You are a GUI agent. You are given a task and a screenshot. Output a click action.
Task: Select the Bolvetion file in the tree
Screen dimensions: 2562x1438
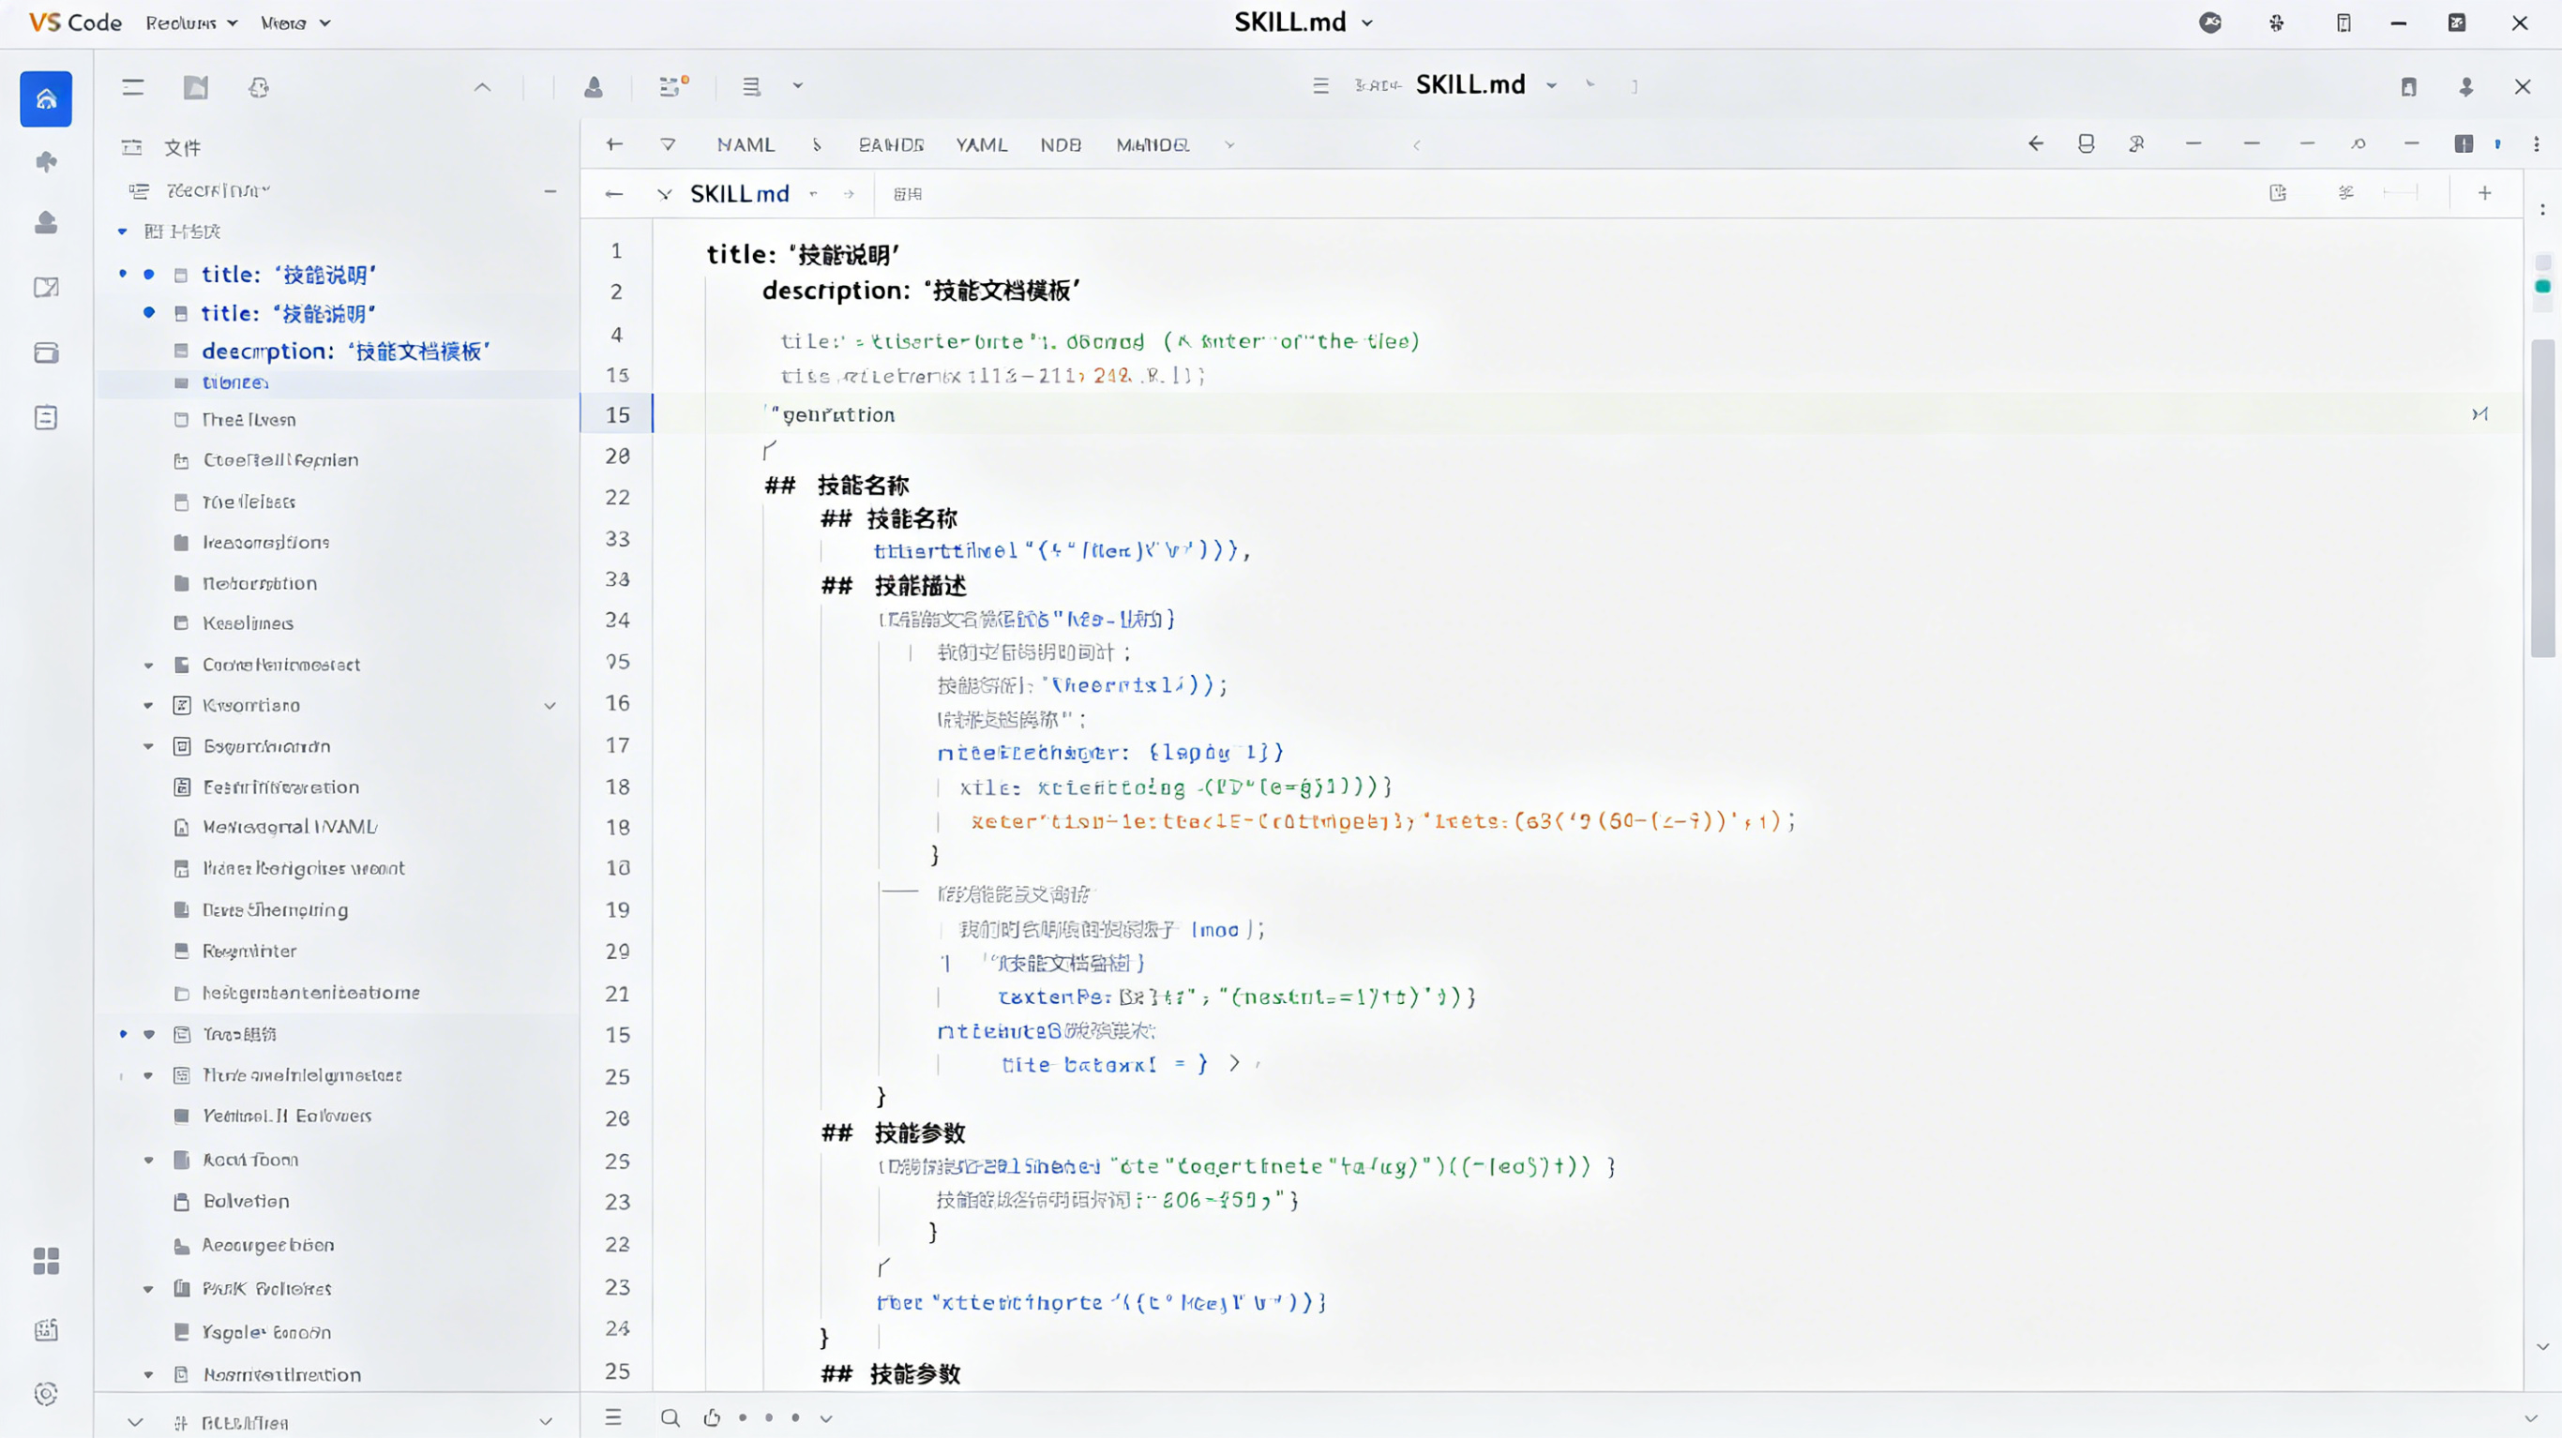tap(246, 1202)
